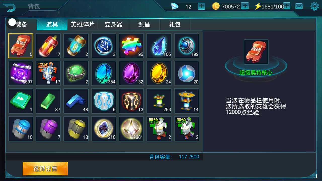Open the 源晶 tab
Viewport: 322px width, 181px height.
pyautogui.click(x=144, y=24)
